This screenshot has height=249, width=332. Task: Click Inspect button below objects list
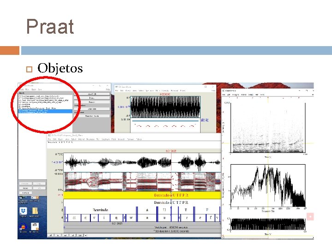click(25, 188)
